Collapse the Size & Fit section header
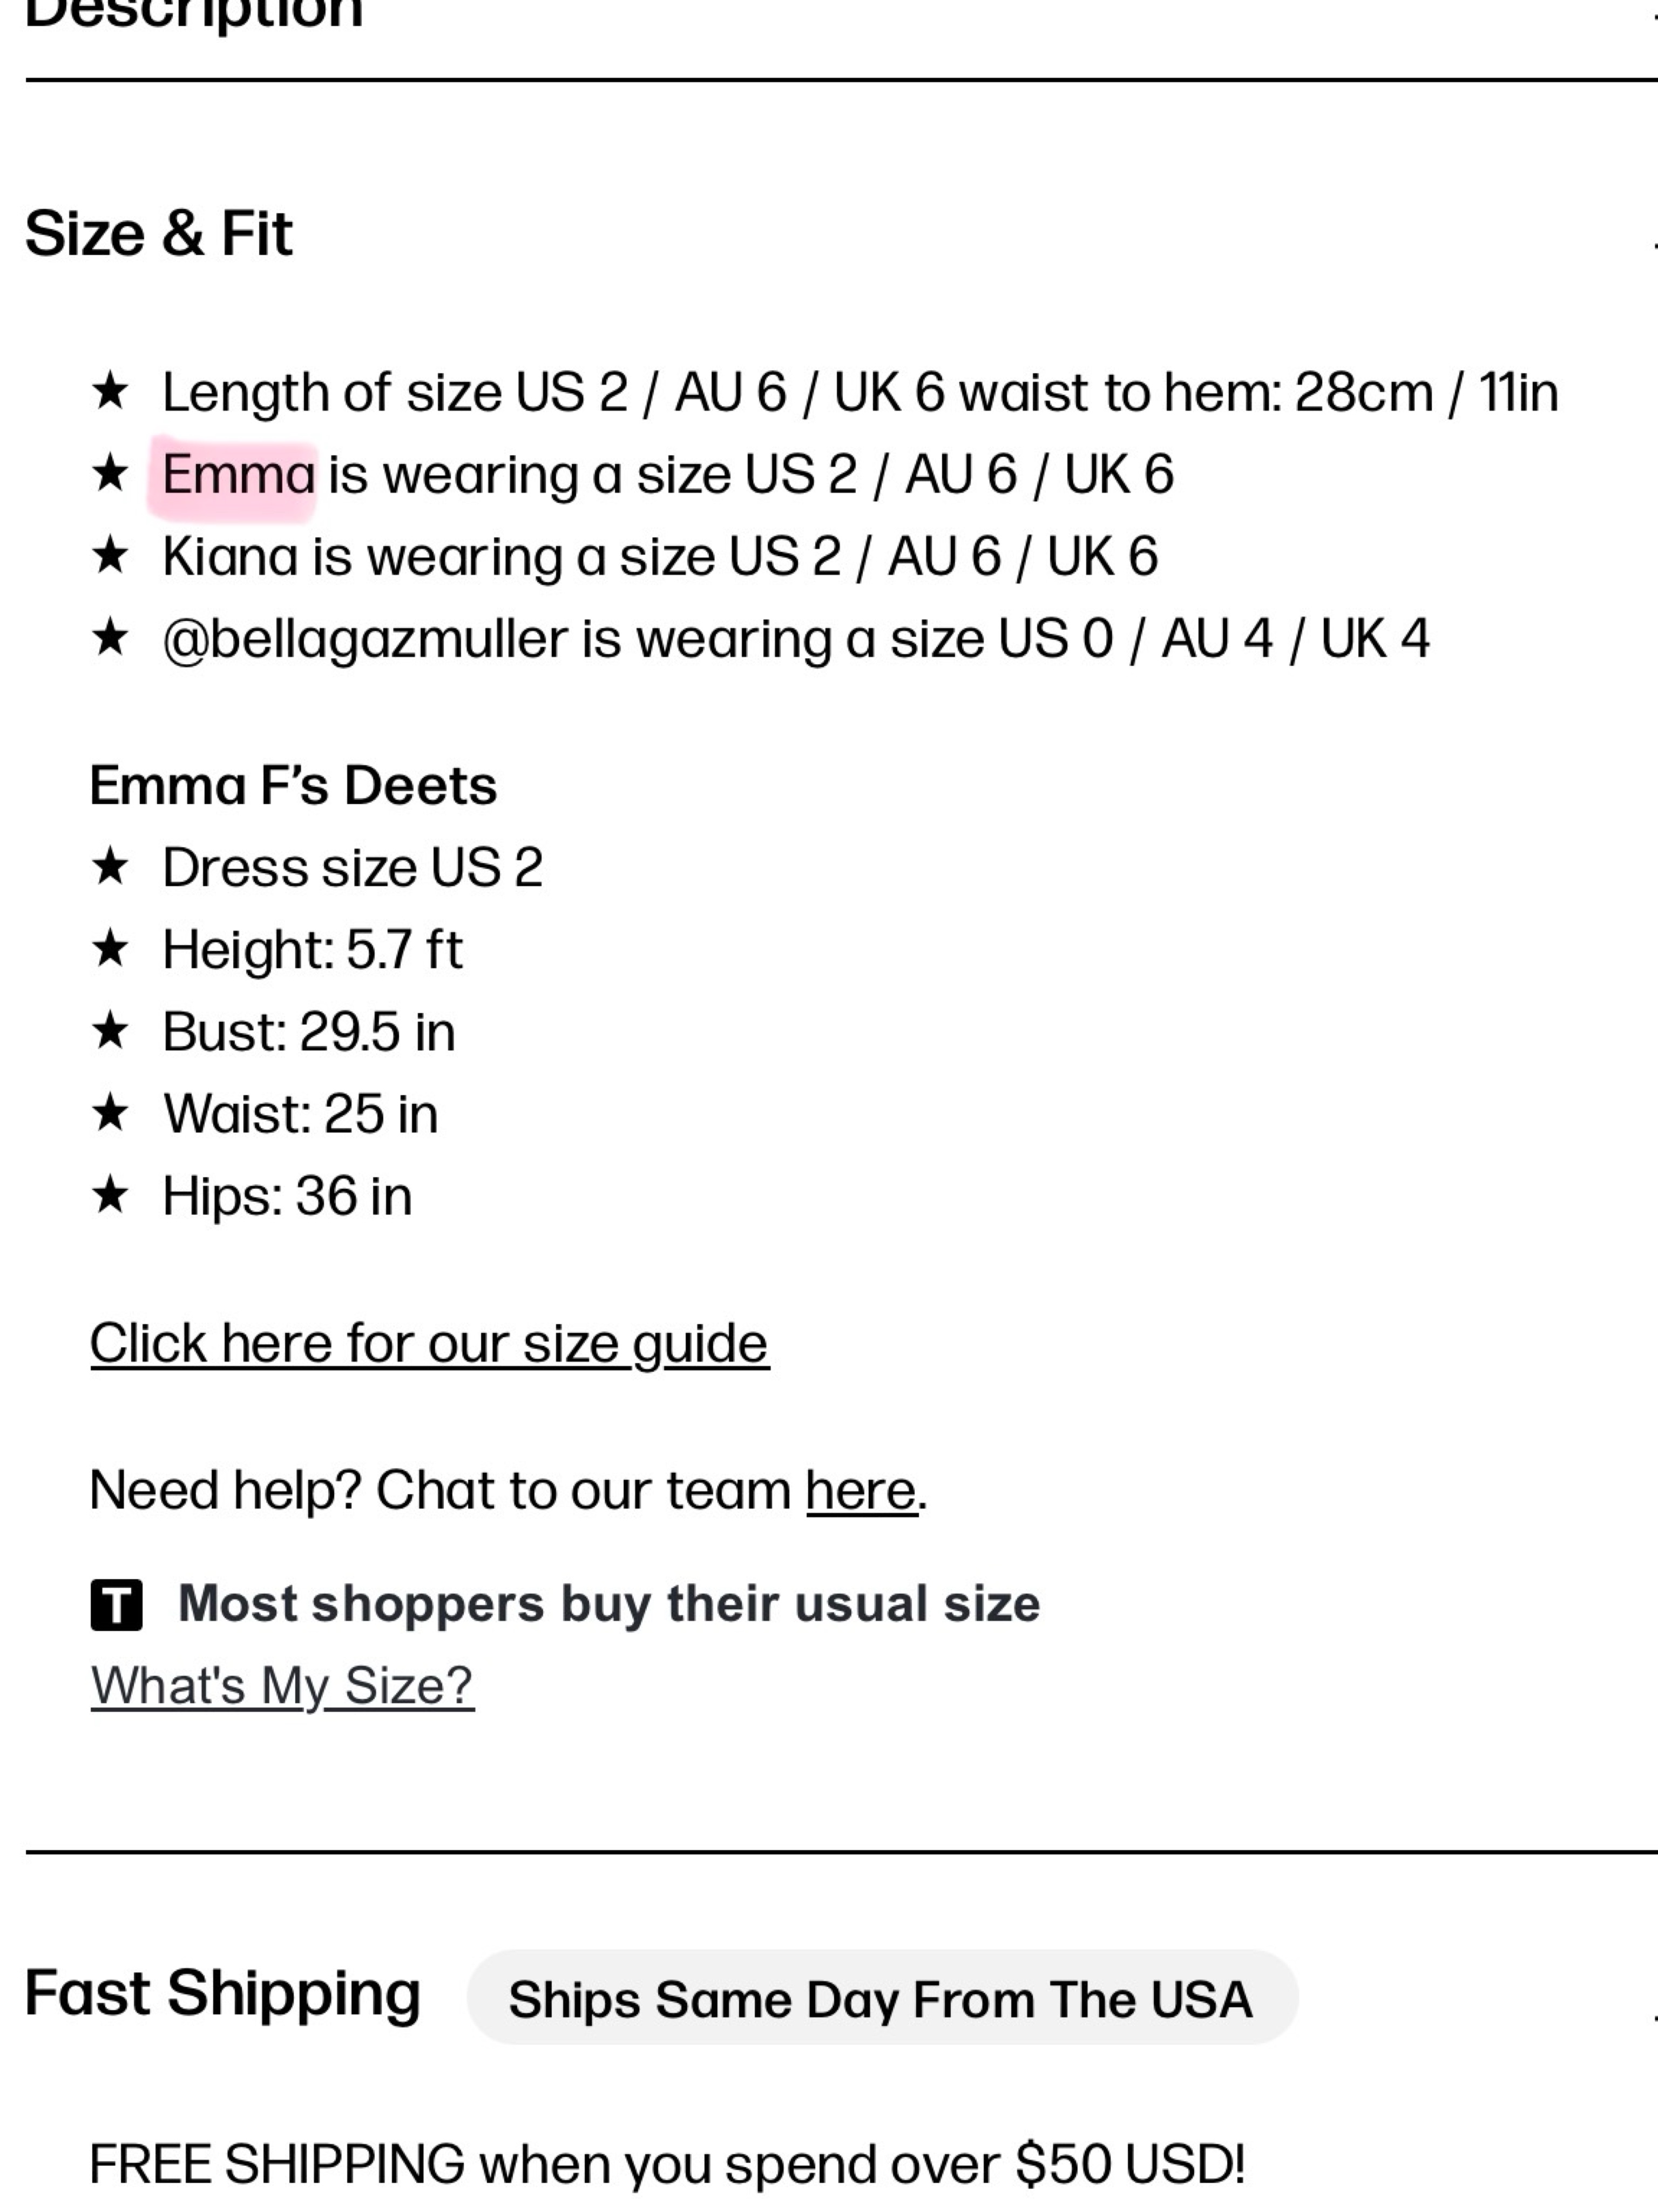The width and height of the screenshot is (1658, 2212). (x=840, y=234)
